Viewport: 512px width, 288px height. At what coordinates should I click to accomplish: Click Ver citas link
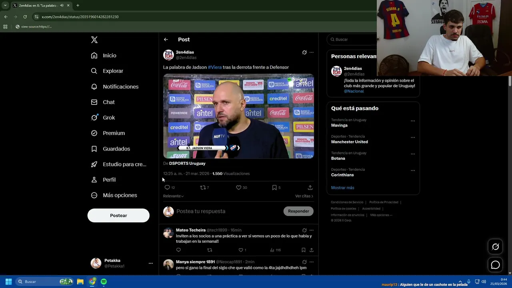304,196
